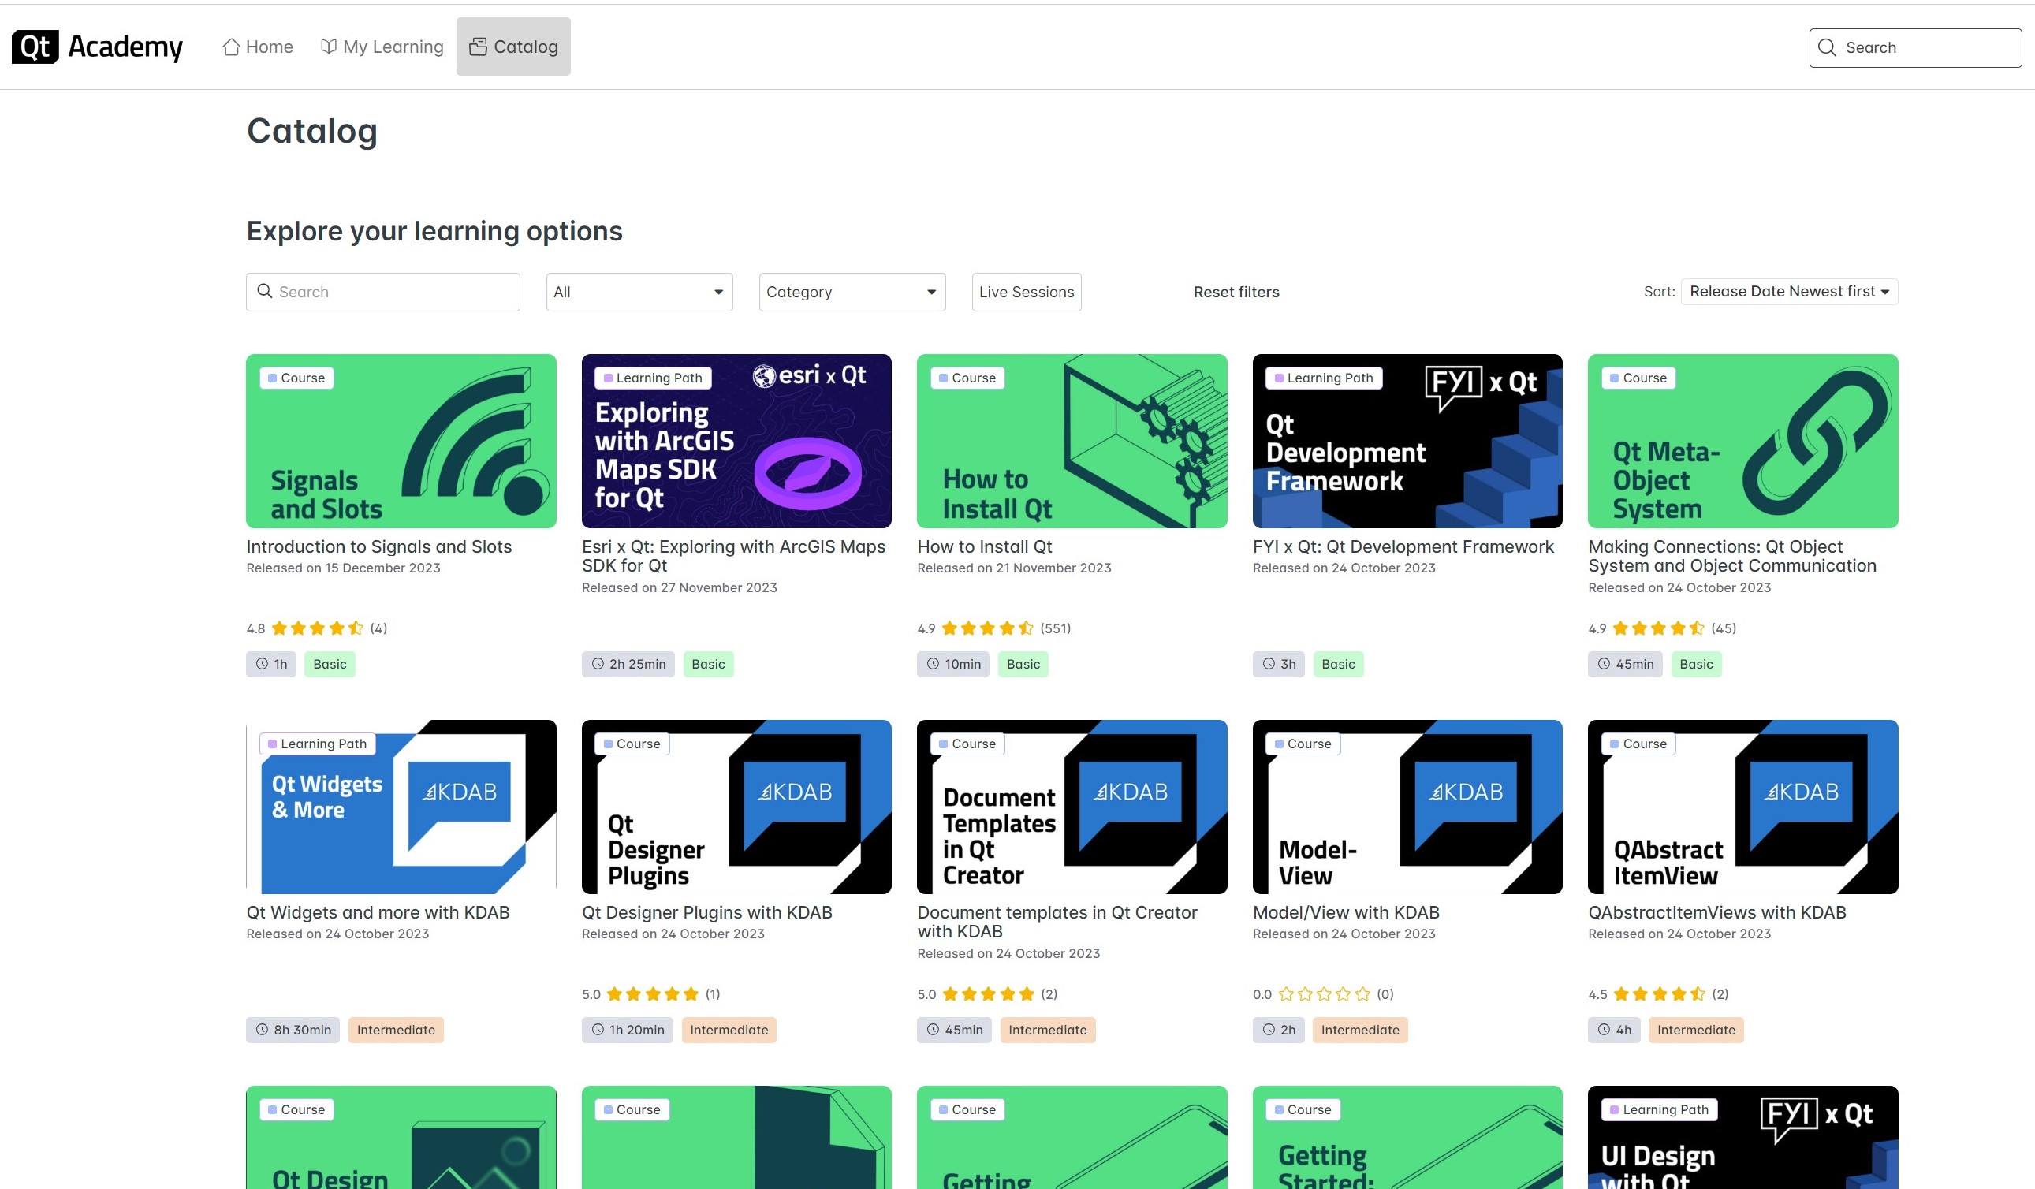The image size is (2035, 1189).
Task: Open Introduction to Signals and Slots title link
Action: coord(378,547)
